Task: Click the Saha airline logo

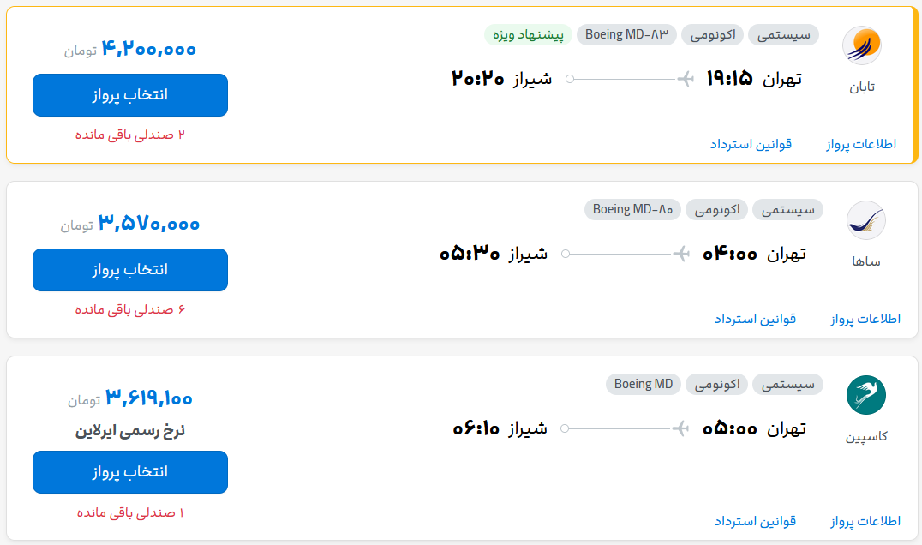Action: click(865, 220)
